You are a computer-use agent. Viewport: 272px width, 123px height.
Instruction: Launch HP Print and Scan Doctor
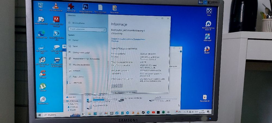(42, 62)
